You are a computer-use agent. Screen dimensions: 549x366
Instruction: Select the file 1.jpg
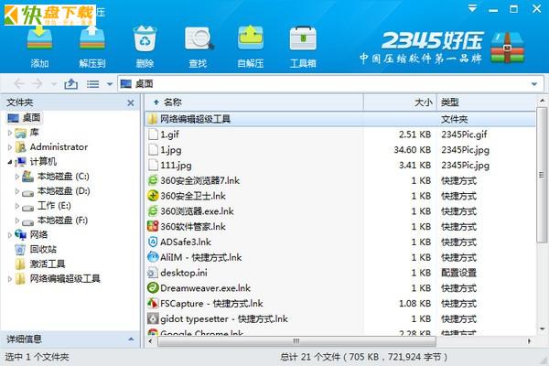pos(171,150)
